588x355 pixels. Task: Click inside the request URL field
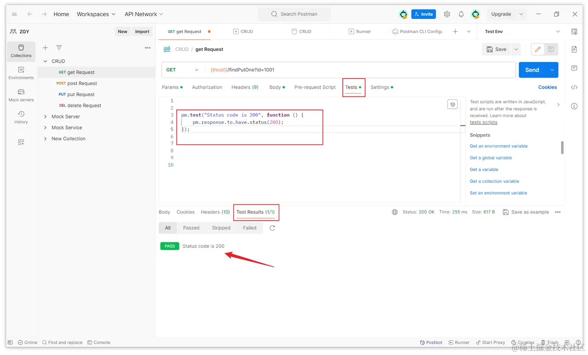coord(361,70)
